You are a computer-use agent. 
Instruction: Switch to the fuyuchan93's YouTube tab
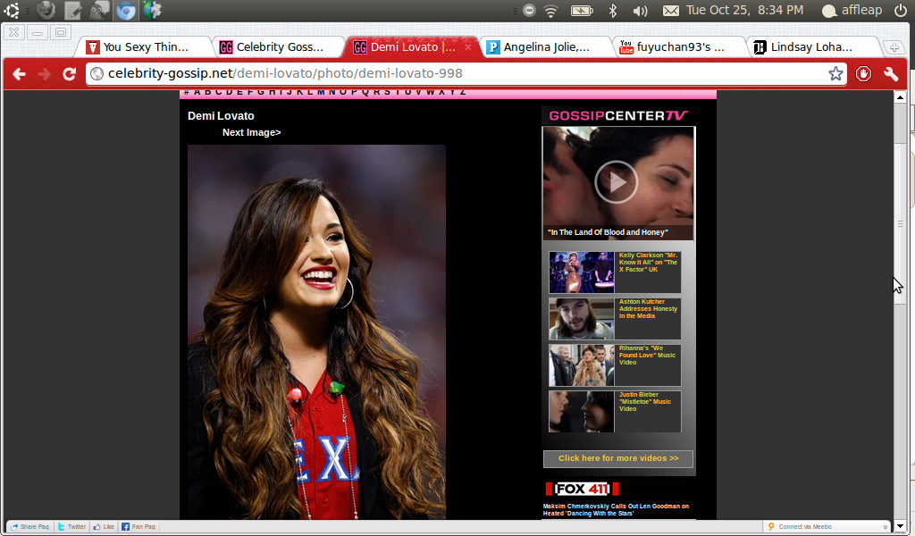click(x=679, y=47)
